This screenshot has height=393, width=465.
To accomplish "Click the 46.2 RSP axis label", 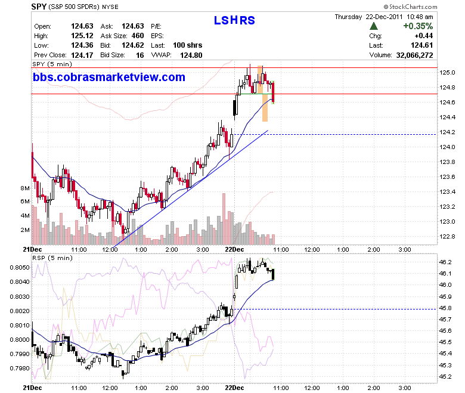I will click(445, 262).
